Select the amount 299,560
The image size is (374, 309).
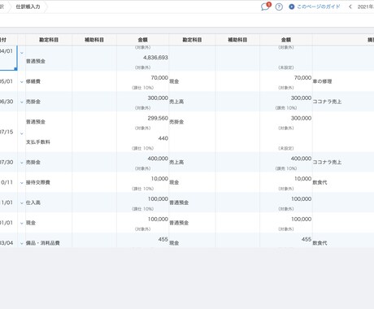coord(158,118)
